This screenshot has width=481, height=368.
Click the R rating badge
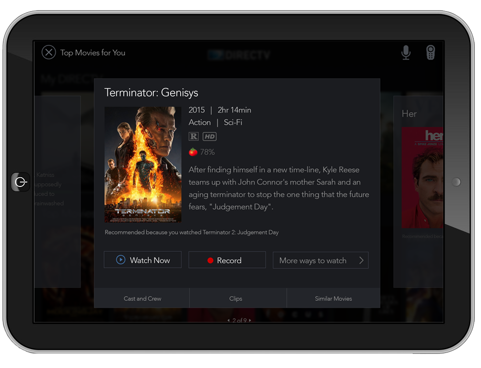tap(194, 137)
